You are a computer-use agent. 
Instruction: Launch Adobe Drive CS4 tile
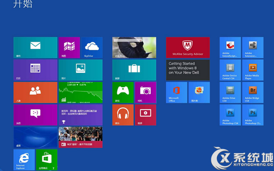click(230, 92)
